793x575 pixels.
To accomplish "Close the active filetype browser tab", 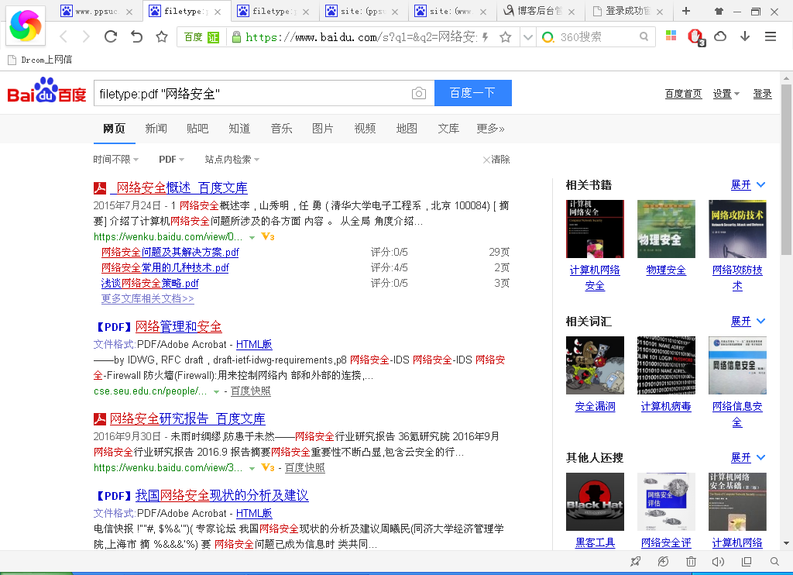I will 218,12.
